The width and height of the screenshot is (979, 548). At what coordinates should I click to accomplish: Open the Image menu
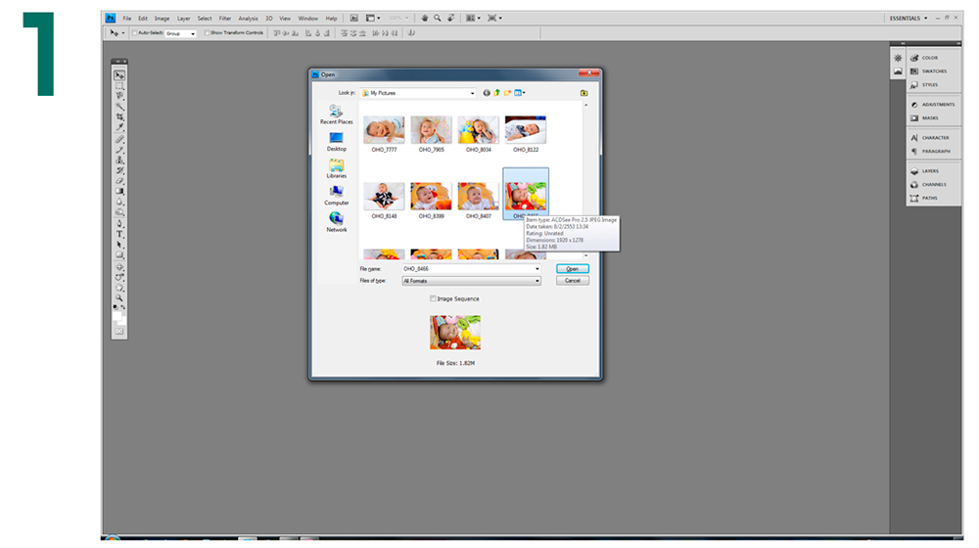pyautogui.click(x=162, y=18)
